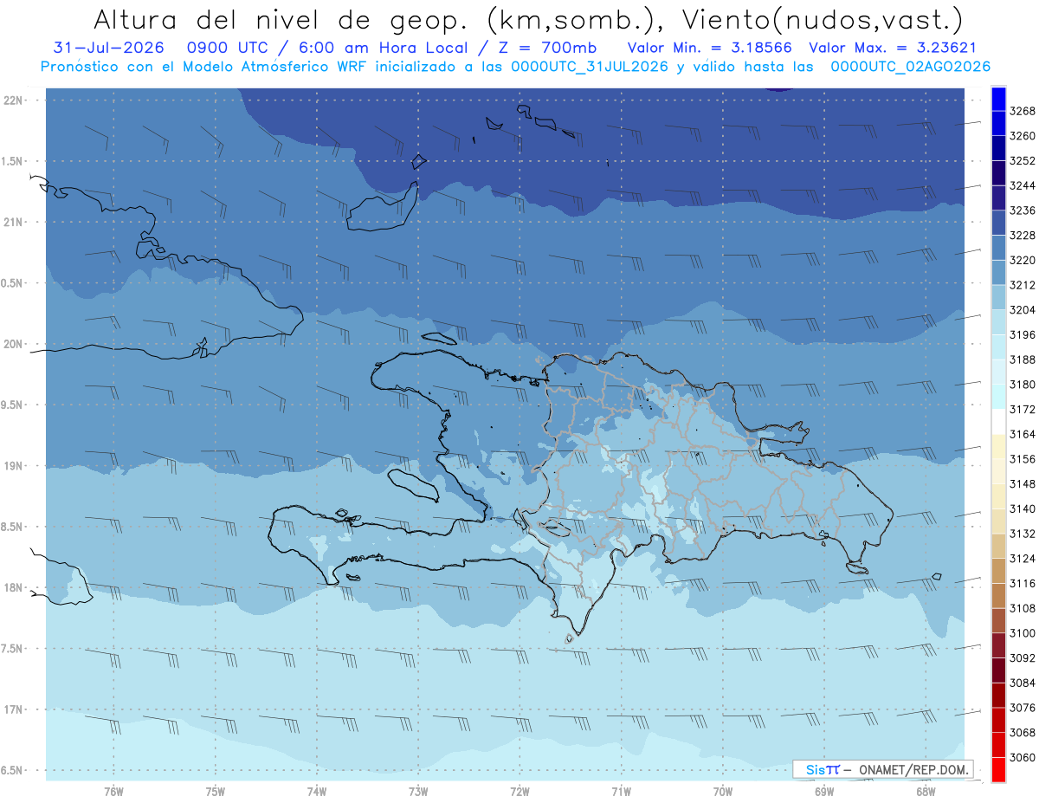This screenshot has width=1039, height=803.
Task: Click the 74W longitude axis label
Action: tap(317, 792)
